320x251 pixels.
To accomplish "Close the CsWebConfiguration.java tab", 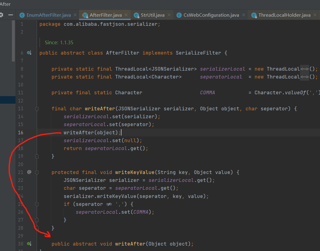I will click(x=243, y=15).
